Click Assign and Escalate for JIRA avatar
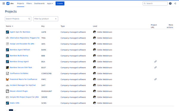 coord(7,44)
